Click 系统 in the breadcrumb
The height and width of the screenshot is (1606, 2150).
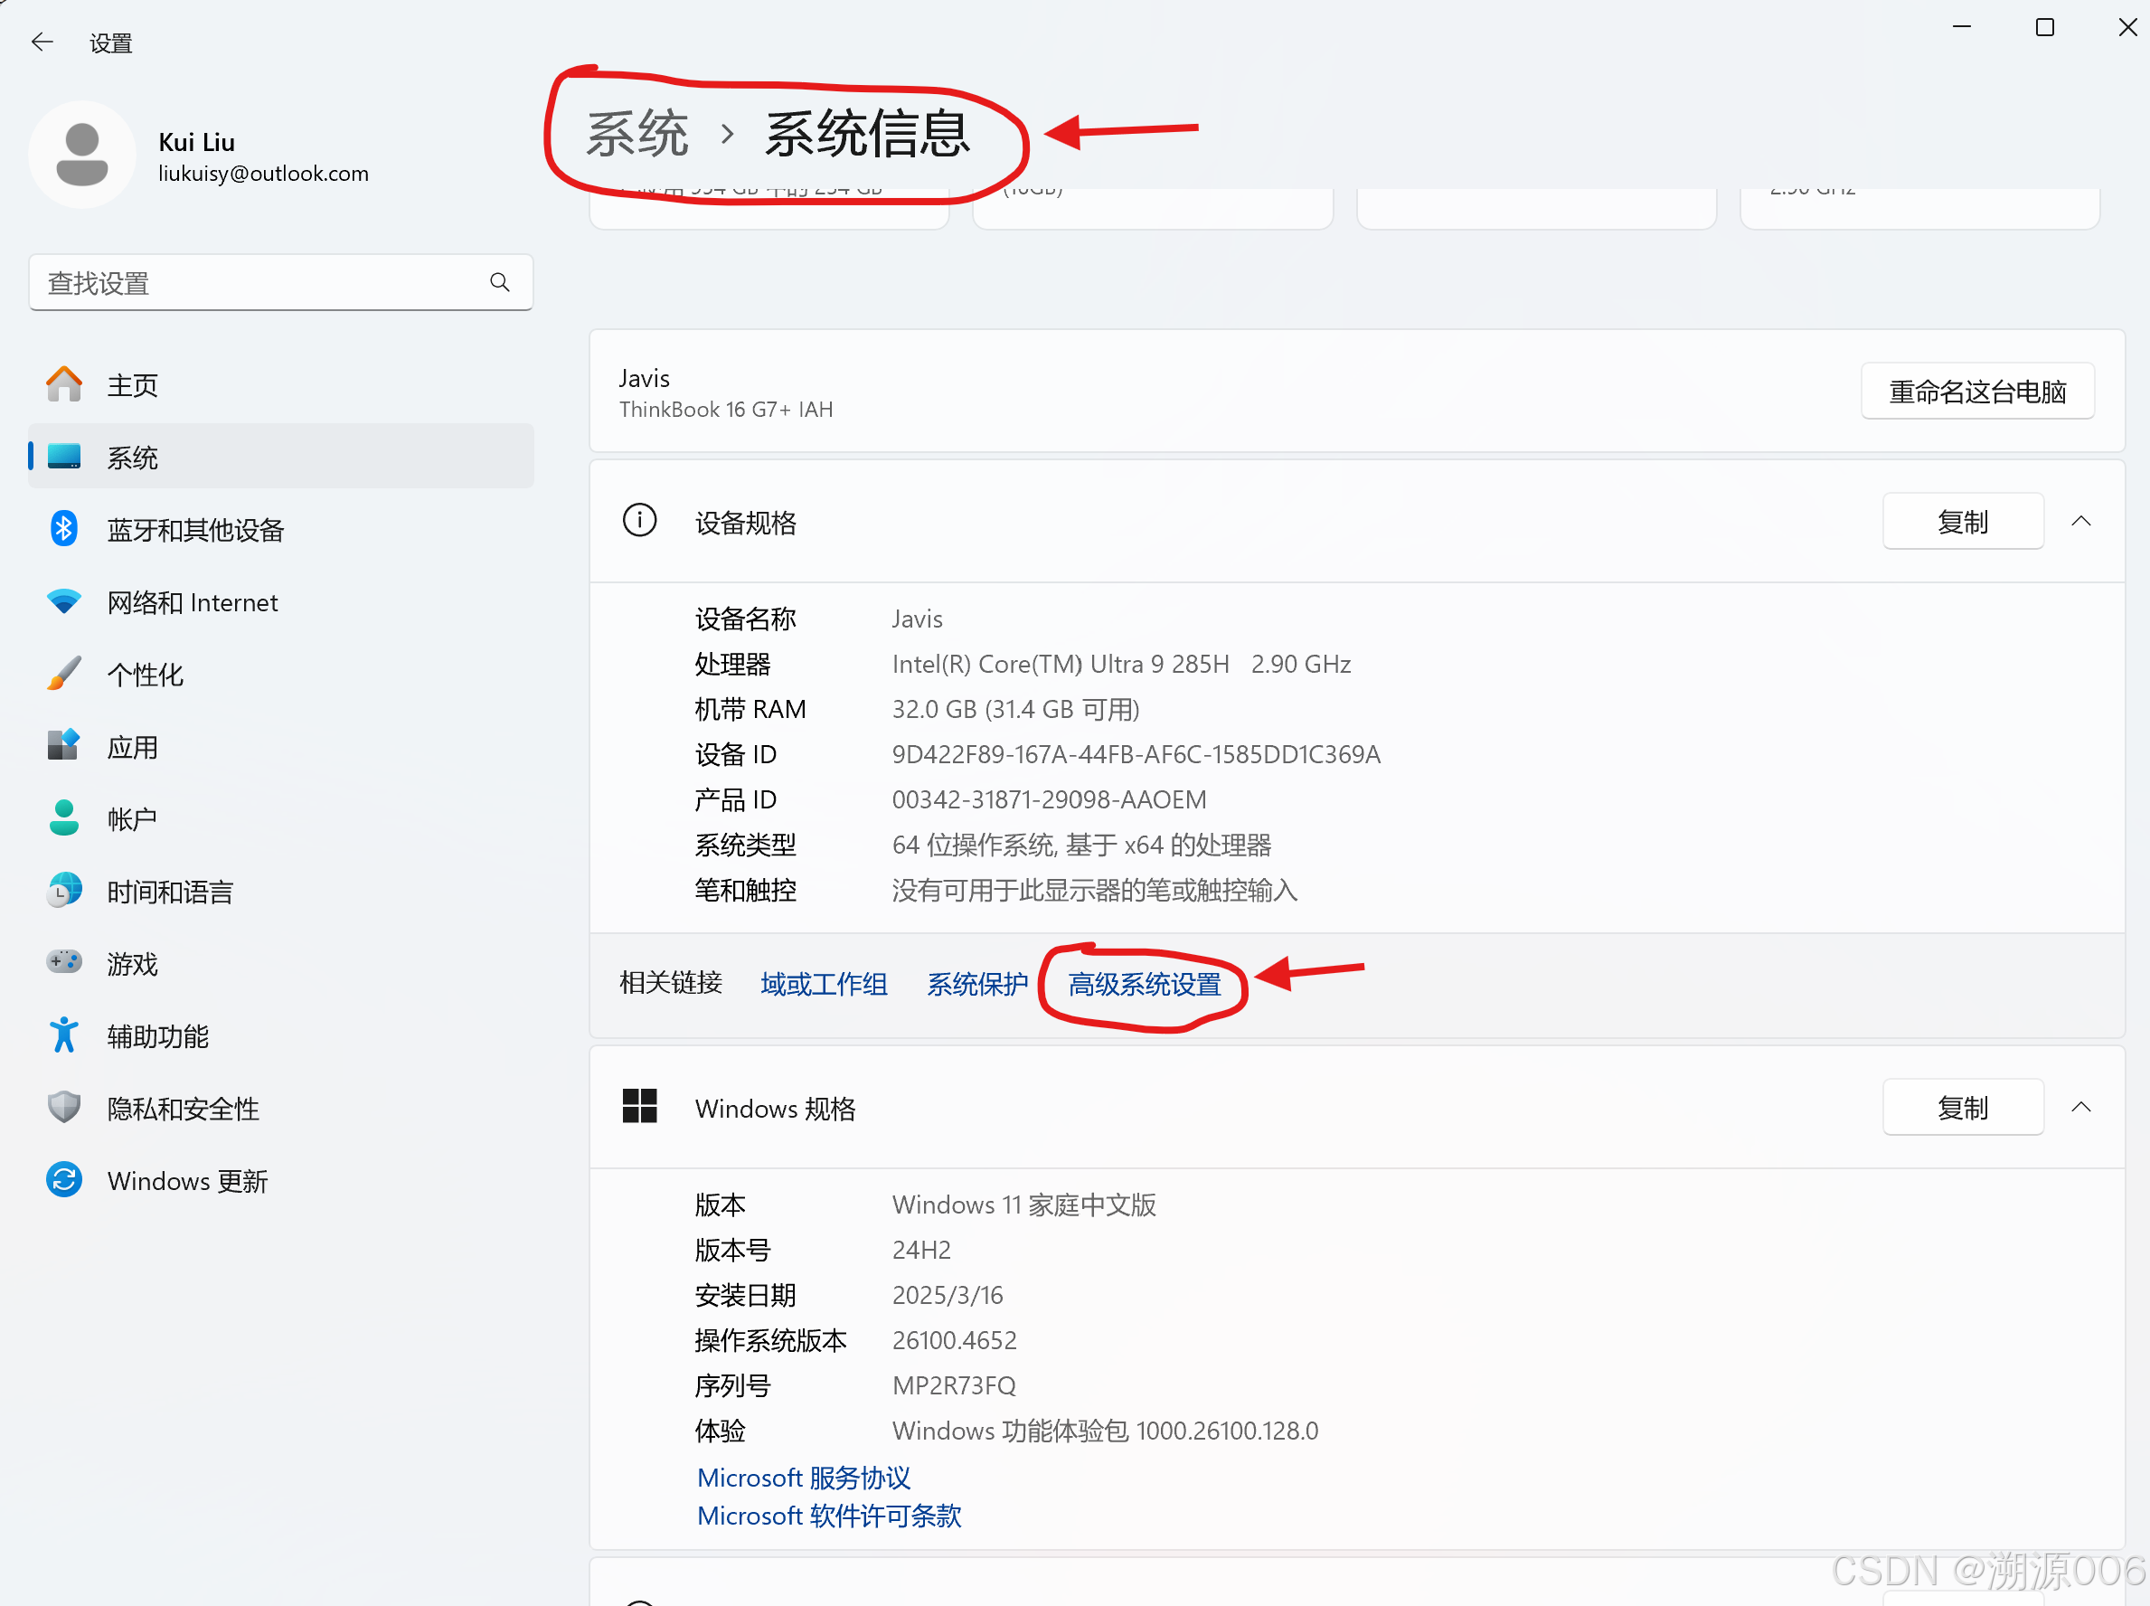point(637,133)
